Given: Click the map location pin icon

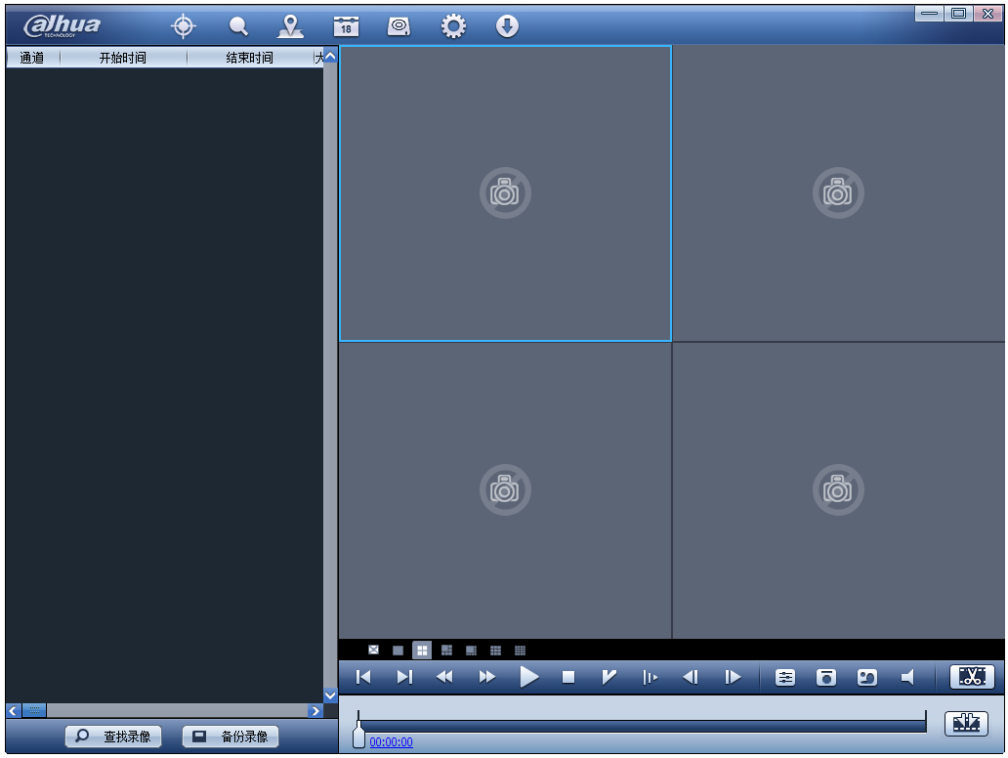Looking at the screenshot, I should tap(292, 25).
